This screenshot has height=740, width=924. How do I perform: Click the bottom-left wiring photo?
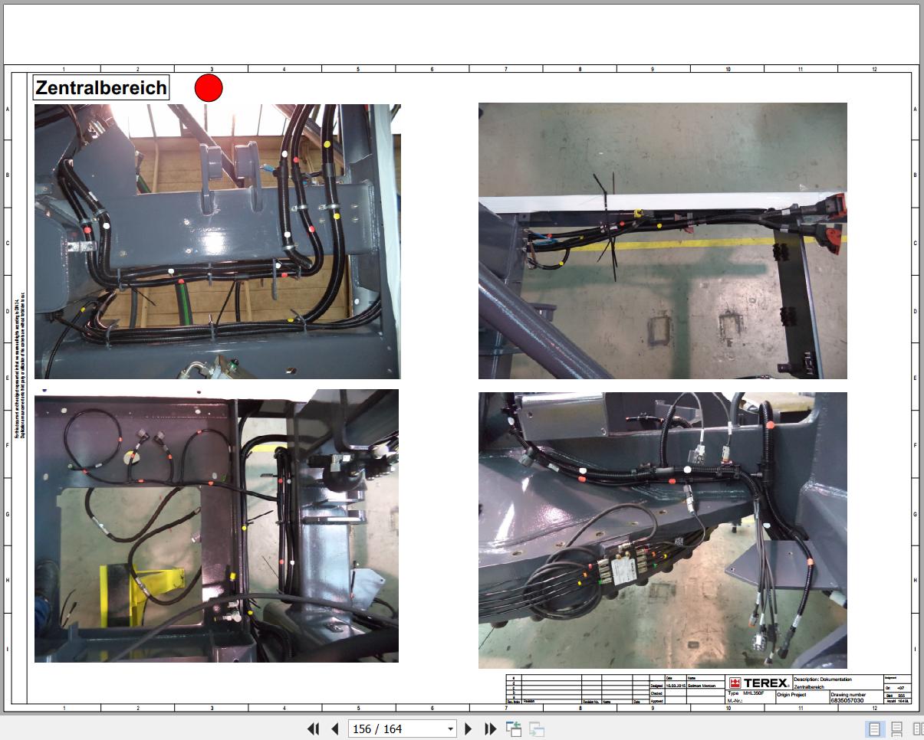[x=216, y=526]
